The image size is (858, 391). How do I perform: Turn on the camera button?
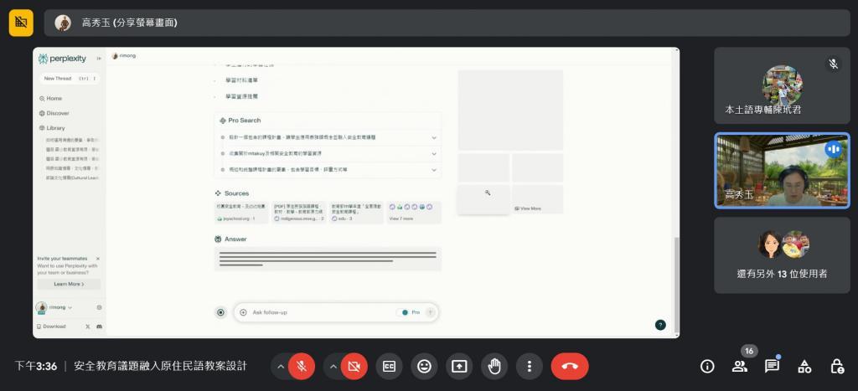[354, 366]
